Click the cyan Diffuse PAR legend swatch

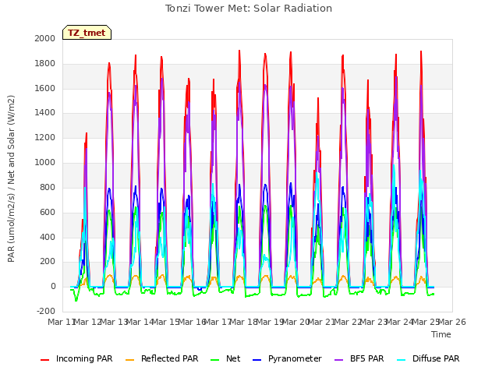click(x=402, y=360)
